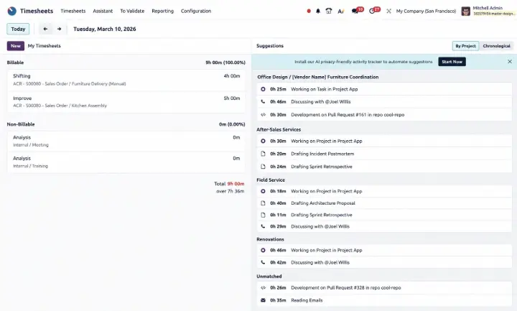Open the Timesheets menu

73,11
